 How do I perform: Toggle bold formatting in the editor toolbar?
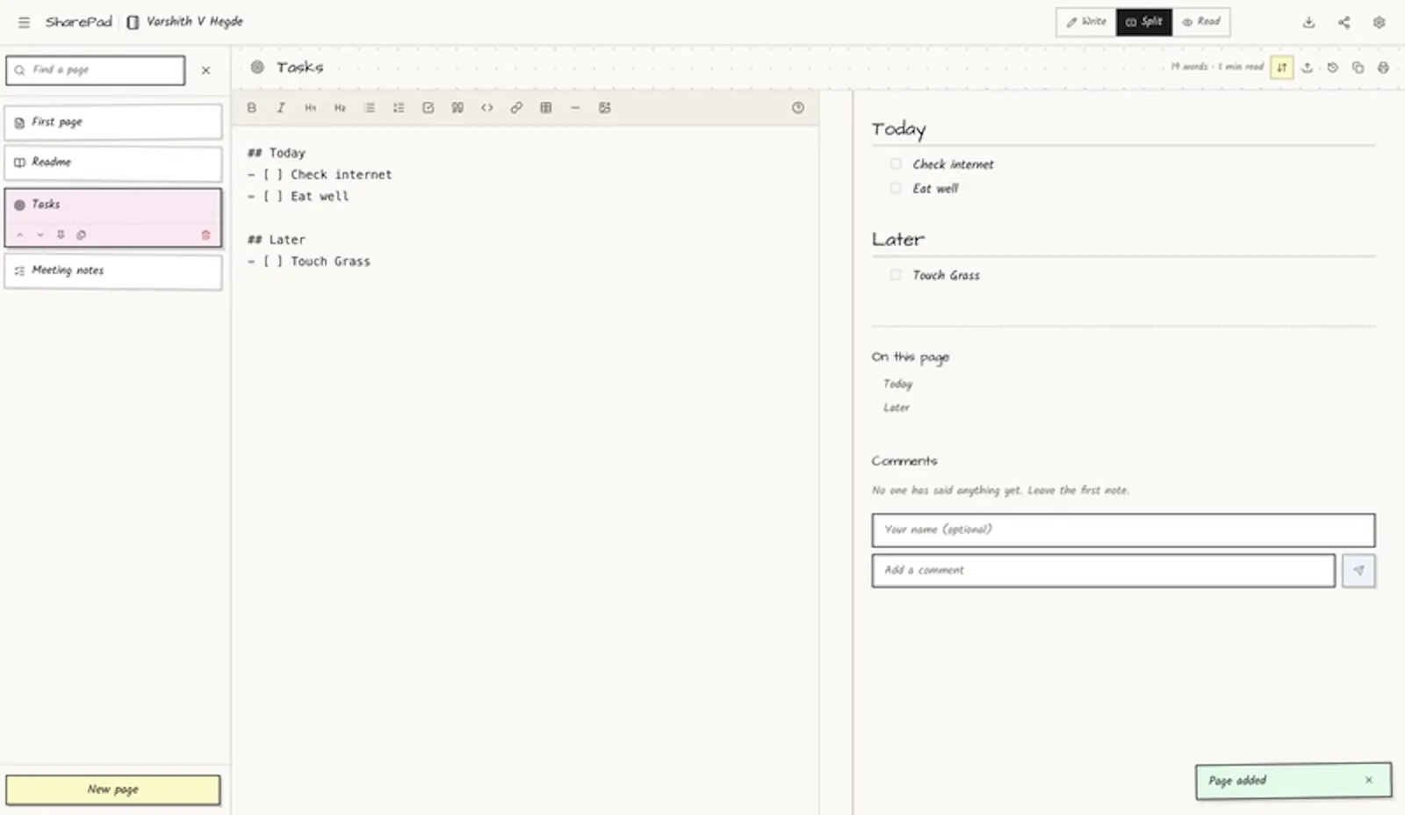click(x=251, y=108)
